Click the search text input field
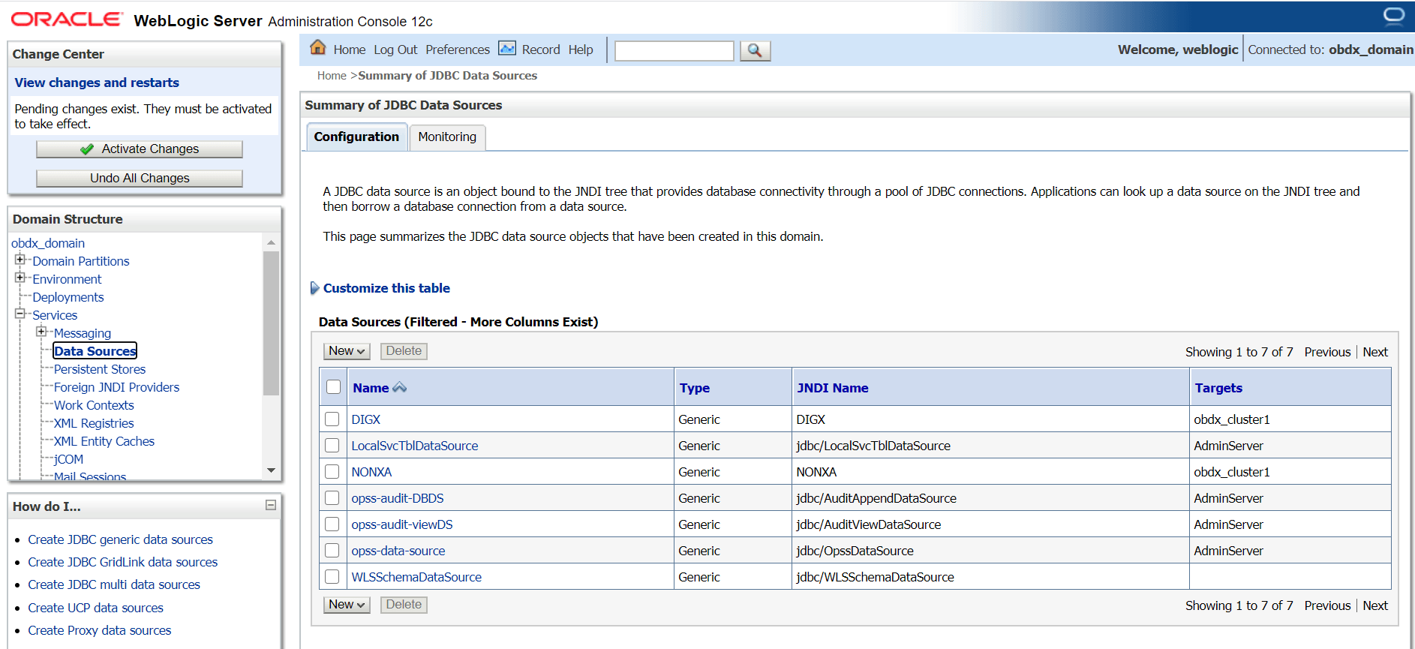Image resolution: width=1415 pixels, height=649 pixels. point(674,50)
